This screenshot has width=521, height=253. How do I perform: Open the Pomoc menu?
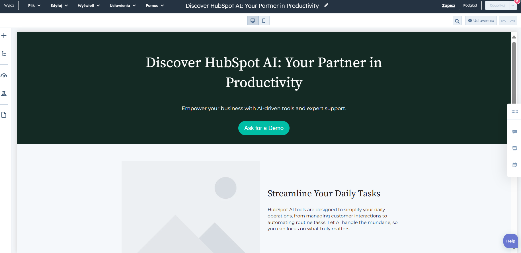(155, 5)
